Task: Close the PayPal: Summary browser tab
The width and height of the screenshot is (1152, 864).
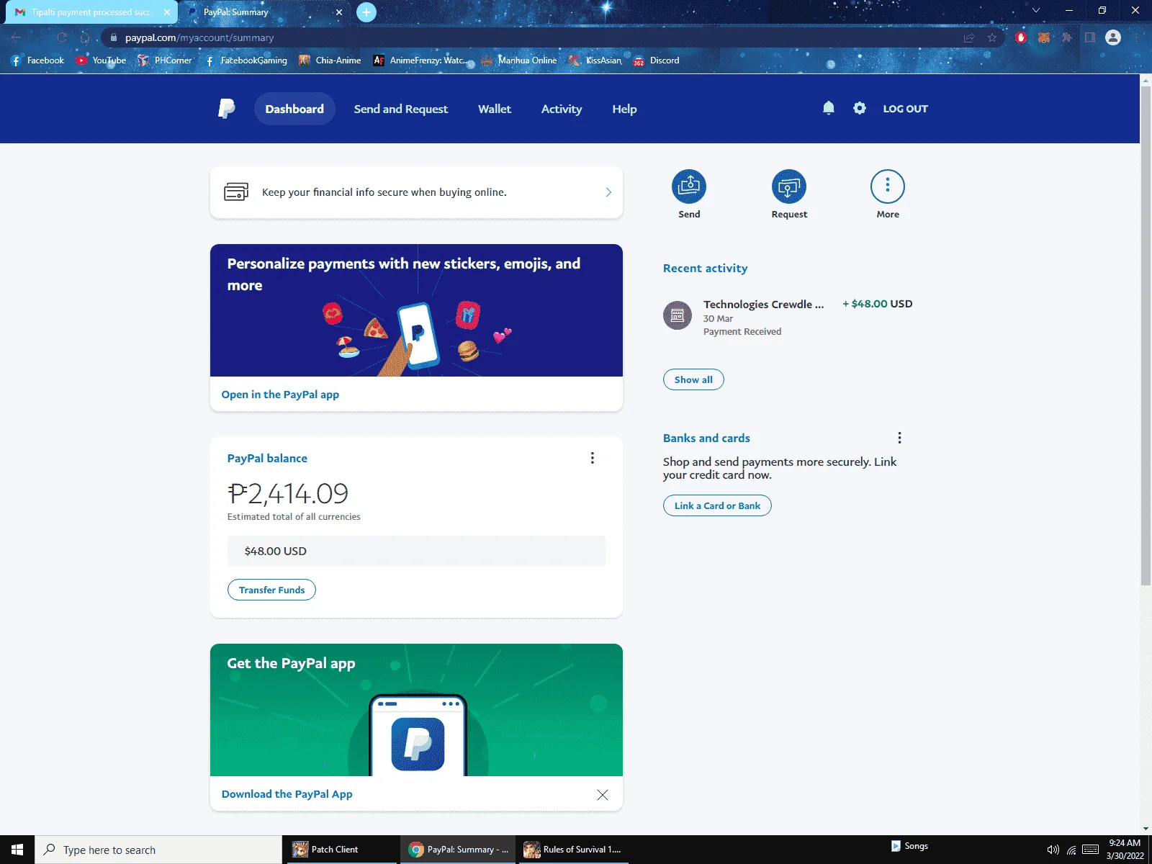Action: (339, 12)
